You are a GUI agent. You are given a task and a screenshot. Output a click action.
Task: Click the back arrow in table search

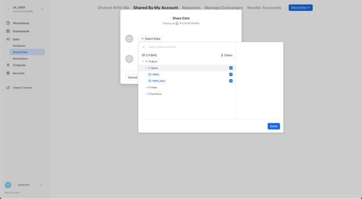(x=144, y=47)
